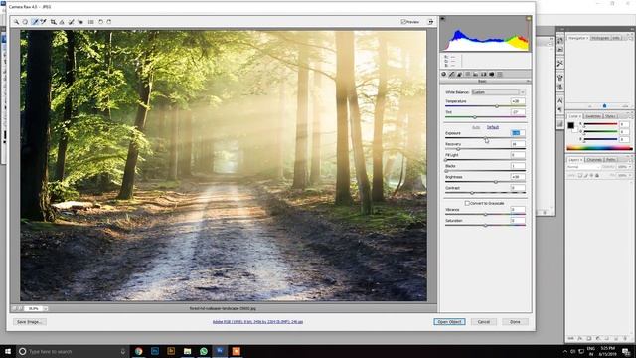Select the Crop tool in Camera Raw
This screenshot has width=636, height=358.
tap(53, 22)
